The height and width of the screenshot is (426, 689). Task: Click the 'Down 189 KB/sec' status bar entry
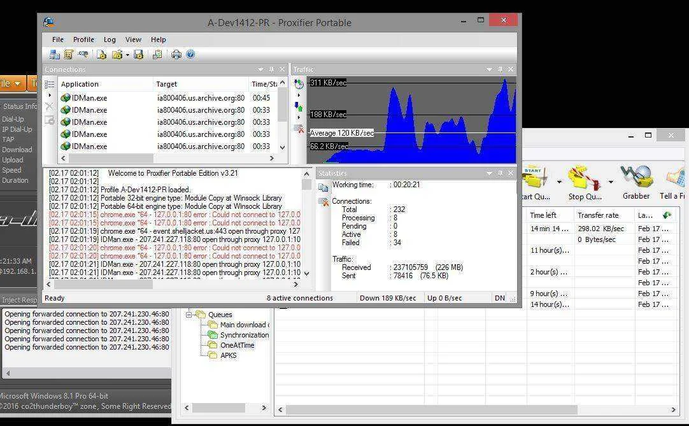click(x=388, y=298)
